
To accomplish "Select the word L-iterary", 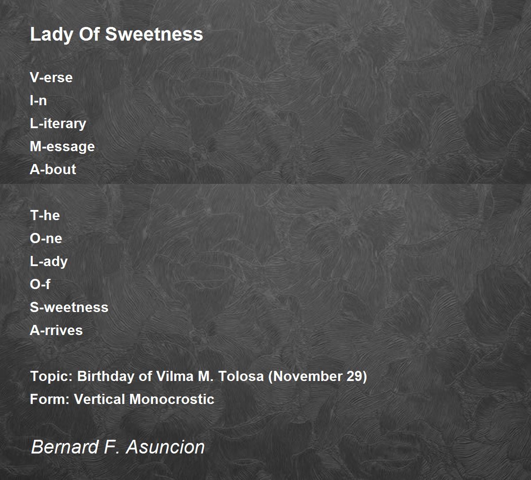I will coord(58,124).
